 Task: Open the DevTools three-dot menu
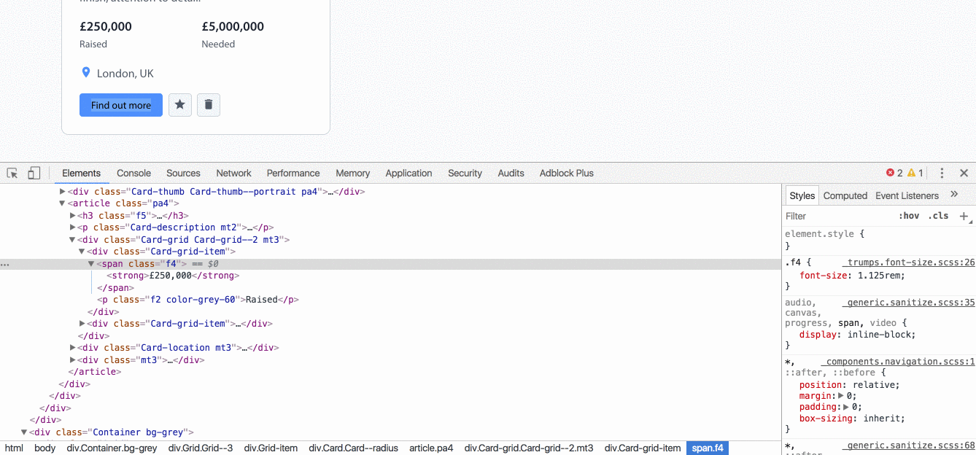tap(942, 173)
